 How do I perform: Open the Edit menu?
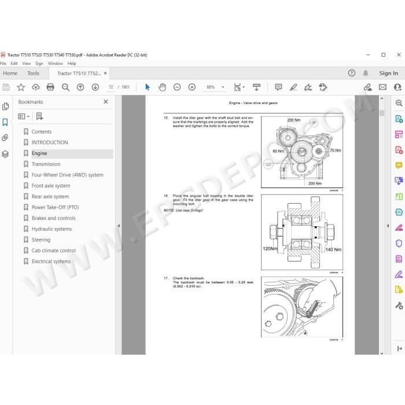[x=14, y=64]
